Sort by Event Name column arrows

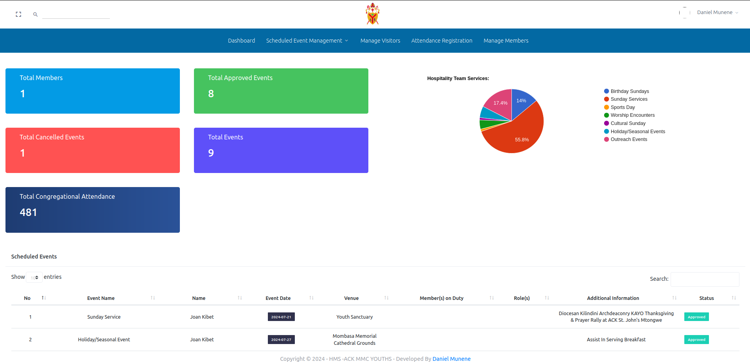[x=153, y=298]
